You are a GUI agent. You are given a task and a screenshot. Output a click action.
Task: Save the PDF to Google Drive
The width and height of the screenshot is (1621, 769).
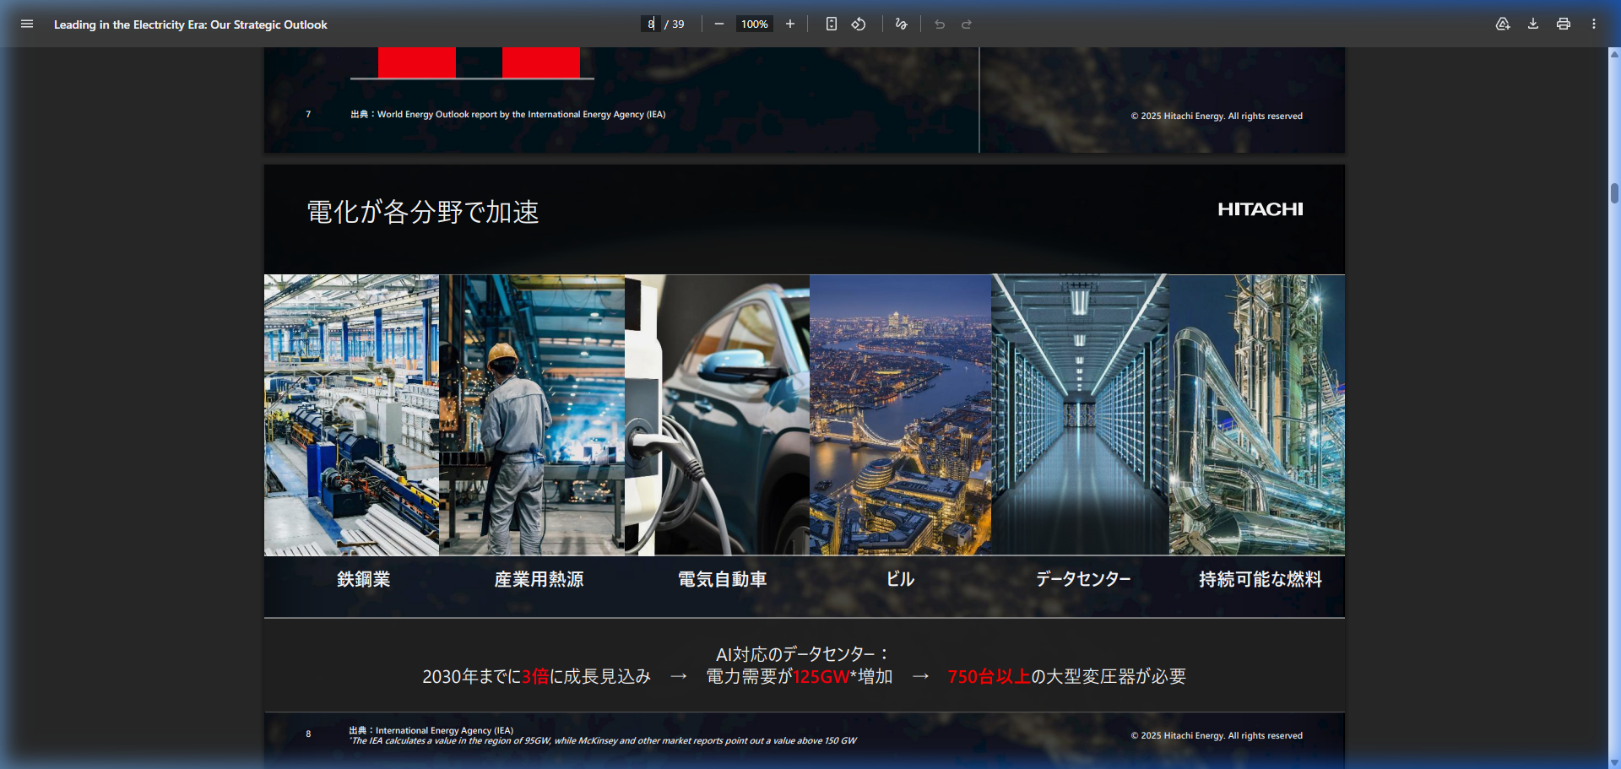tap(1503, 24)
